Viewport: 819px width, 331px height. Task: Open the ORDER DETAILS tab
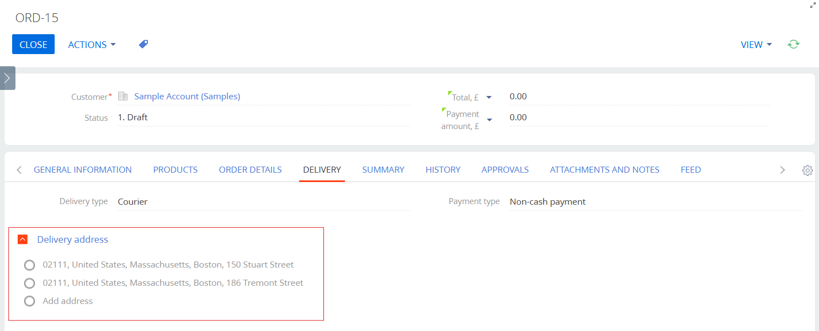(x=251, y=170)
